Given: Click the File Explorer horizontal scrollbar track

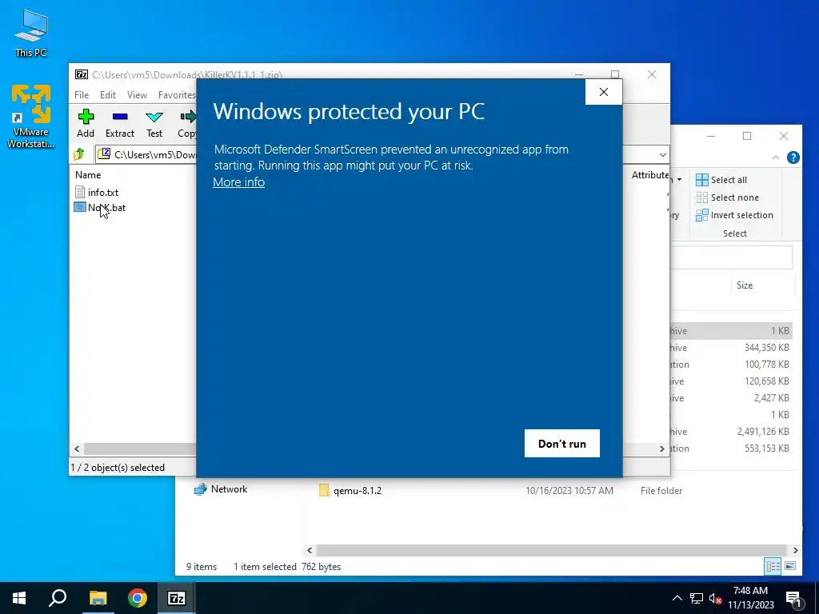Looking at the screenshot, I should click(x=551, y=550).
